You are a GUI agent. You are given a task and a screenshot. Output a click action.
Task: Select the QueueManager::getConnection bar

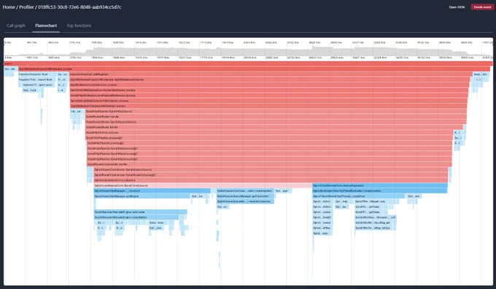point(245,196)
